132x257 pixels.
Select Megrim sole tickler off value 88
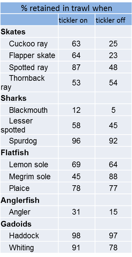tap(113, 177)
